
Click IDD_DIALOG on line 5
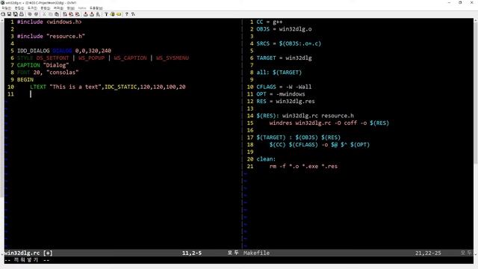point(33,51)
